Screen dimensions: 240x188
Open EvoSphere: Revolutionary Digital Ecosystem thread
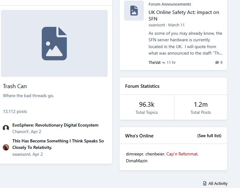[55, 125]
